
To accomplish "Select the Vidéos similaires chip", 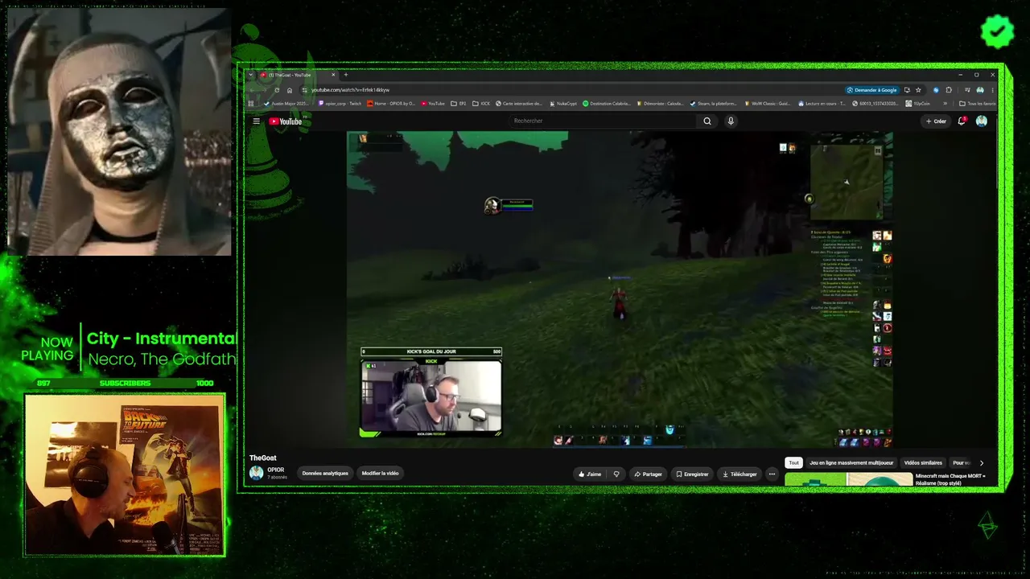I will click(923, 463).
